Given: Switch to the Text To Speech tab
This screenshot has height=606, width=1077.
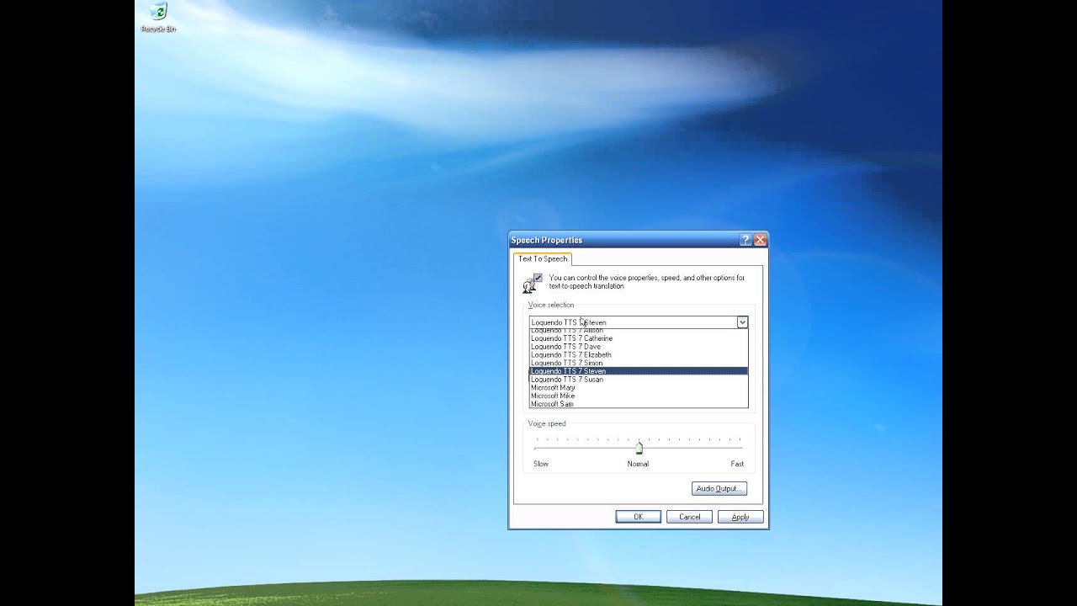Looking at the screenshot, I should [543, 259].
